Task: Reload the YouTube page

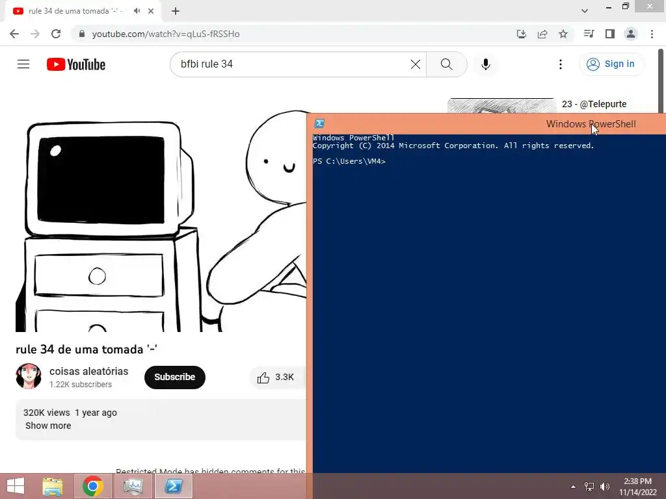Action: click(56, 34)
